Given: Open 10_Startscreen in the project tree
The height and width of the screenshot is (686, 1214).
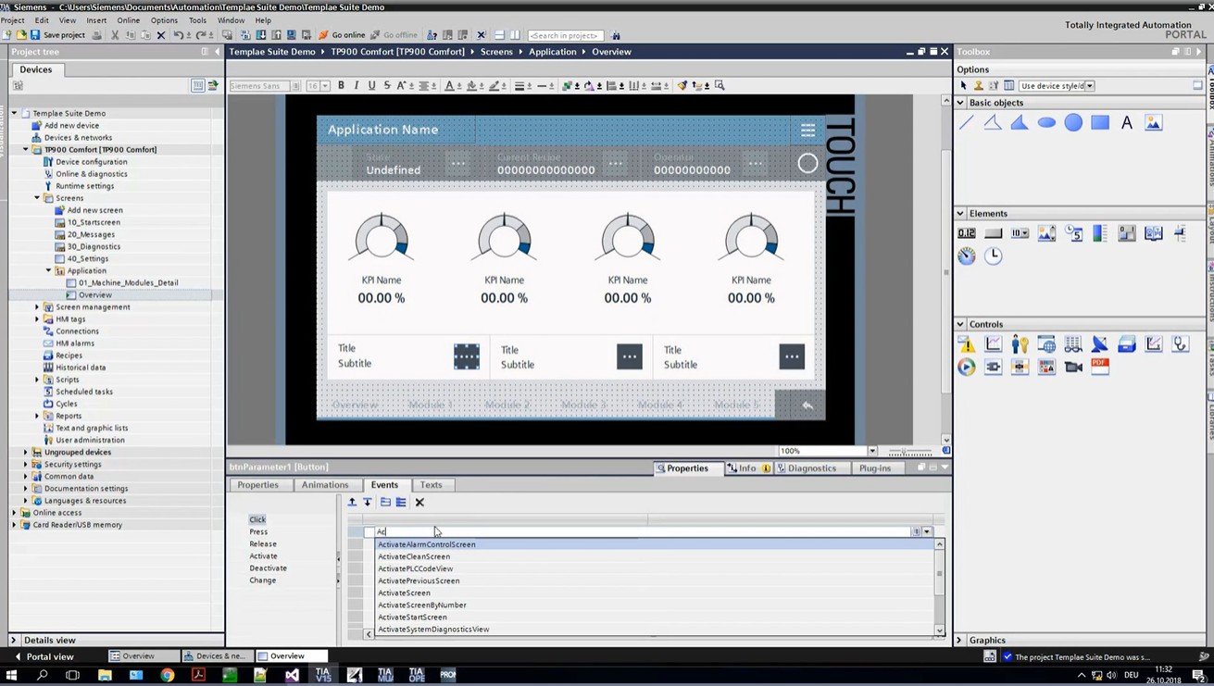Looking at the screenshot, I should click(94, 222).
